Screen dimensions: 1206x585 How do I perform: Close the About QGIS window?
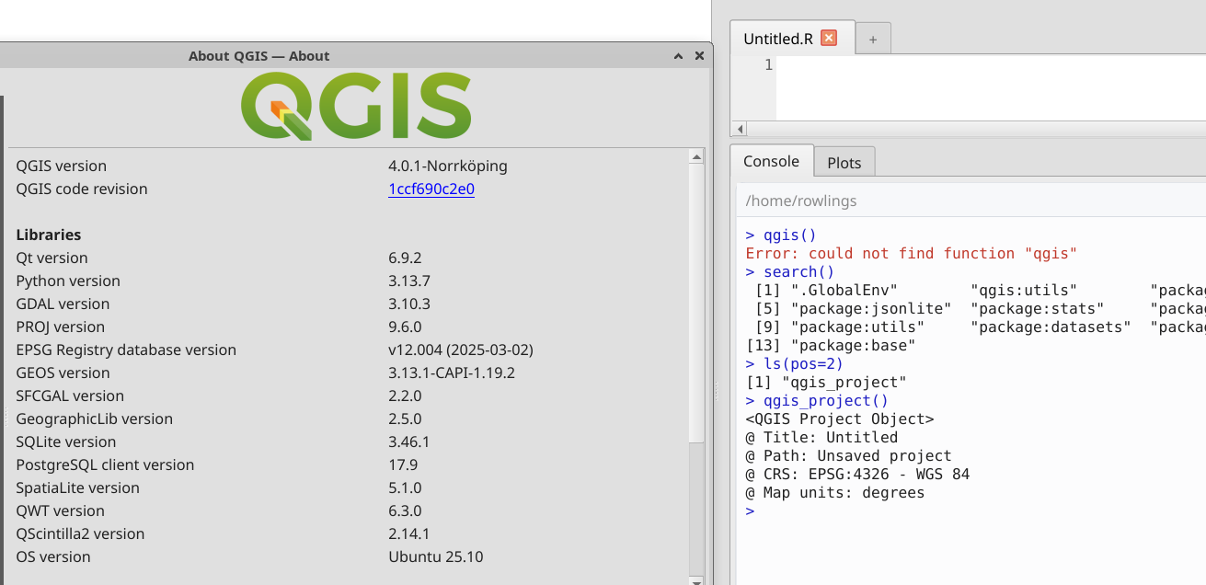pyautogui.click(x=699, y=56)
